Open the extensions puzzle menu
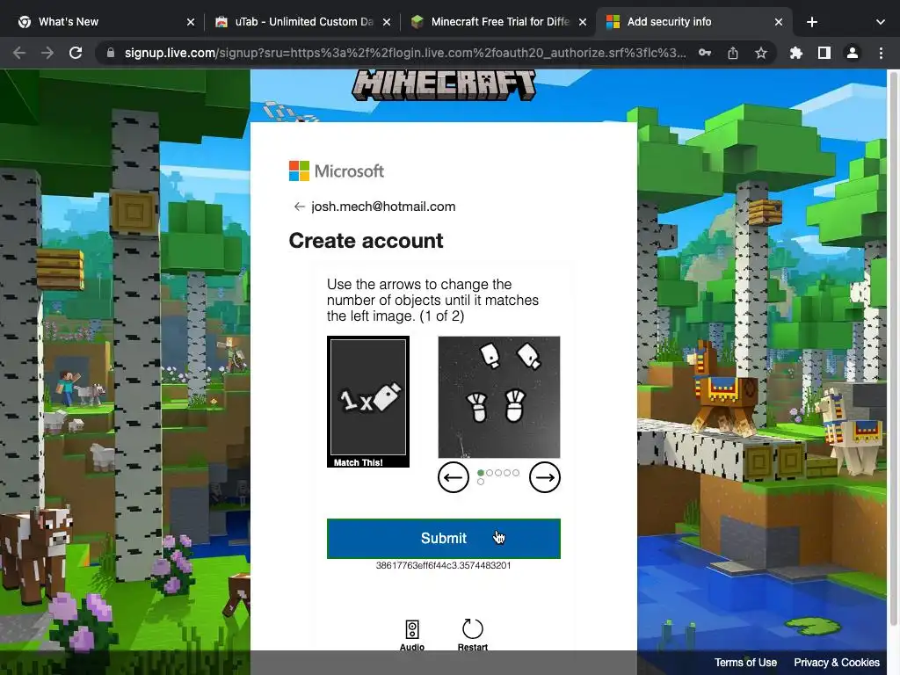This screenshot has height=675, width=900. click(795, 53)
